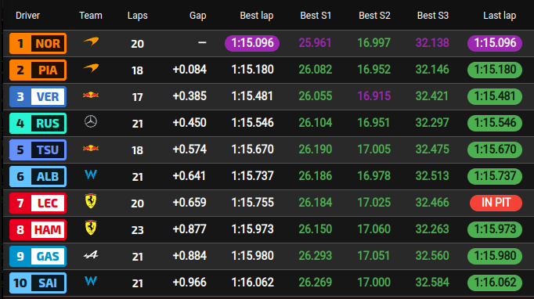Click the Last lap column header
Image resolution: width=534 pixels, height=299 pixels.
(x=500, y=16)
